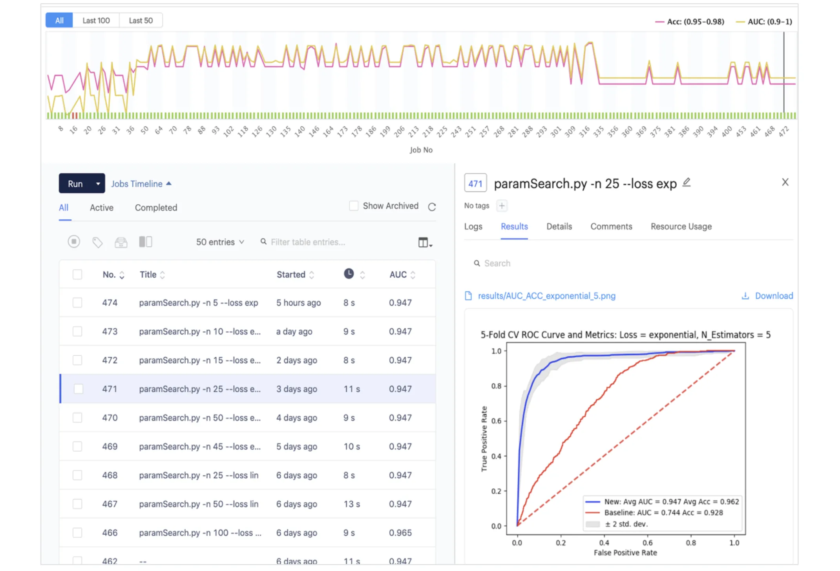Image resolution: width=840 pixels, height=571 pixels.
Task: Switch to the Resource Usage tab
Action: pyautogui.click(x=681, y=226)
